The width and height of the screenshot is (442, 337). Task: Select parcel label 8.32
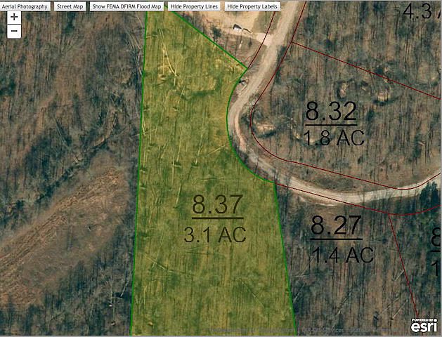(331, 112)
